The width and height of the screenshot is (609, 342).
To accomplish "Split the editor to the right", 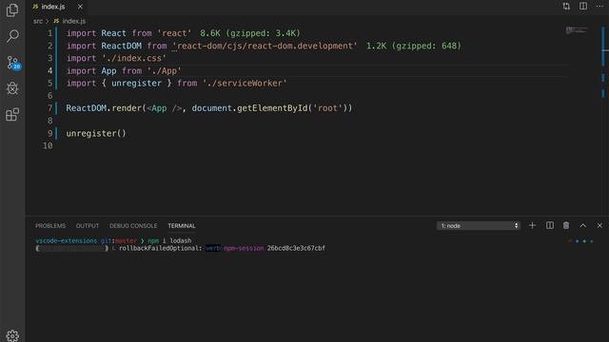I will click(583, 7).
